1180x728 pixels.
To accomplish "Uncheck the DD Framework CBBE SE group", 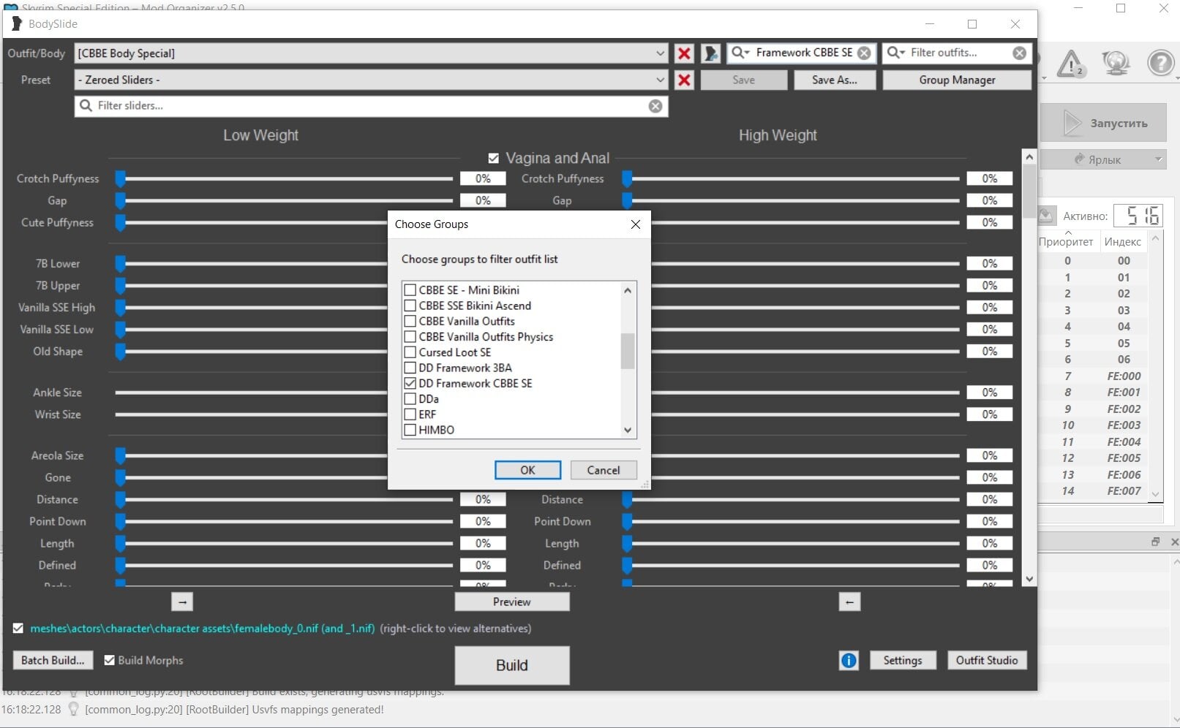I will pos(410,383).
